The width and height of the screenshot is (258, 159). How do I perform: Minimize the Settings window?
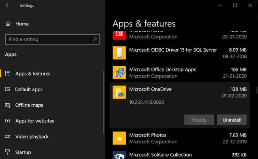[220, 5]
